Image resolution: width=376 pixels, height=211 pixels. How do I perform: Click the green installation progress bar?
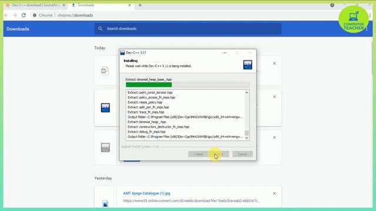187,84
